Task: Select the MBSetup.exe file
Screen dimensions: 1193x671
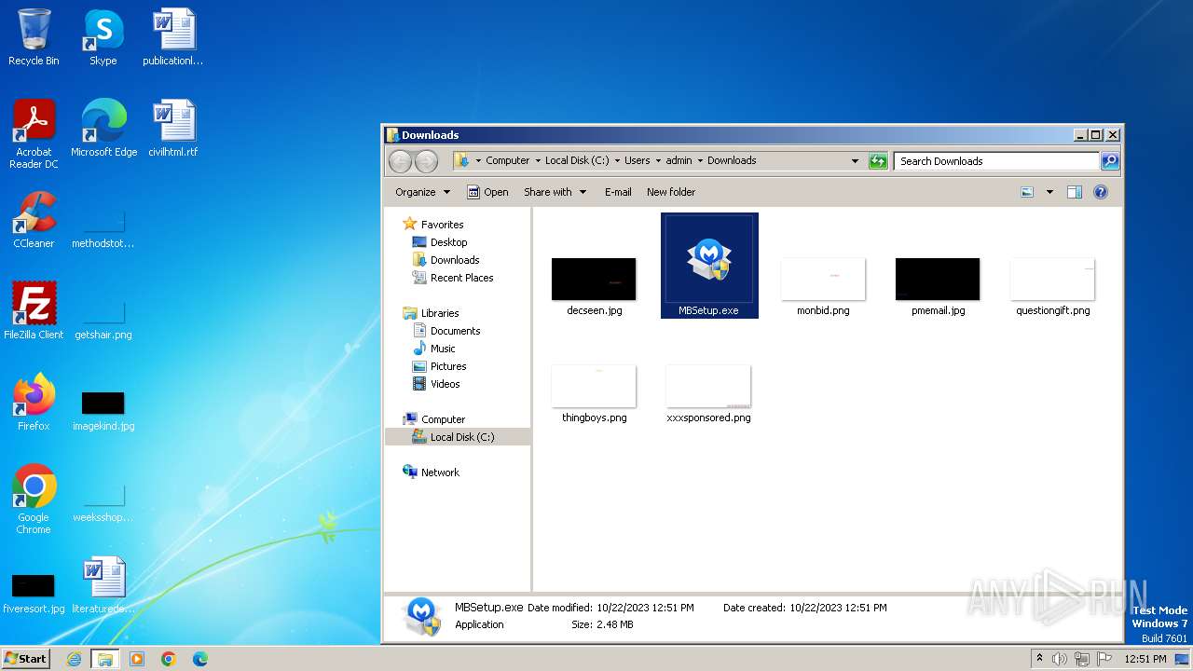Action: point(708,266)
